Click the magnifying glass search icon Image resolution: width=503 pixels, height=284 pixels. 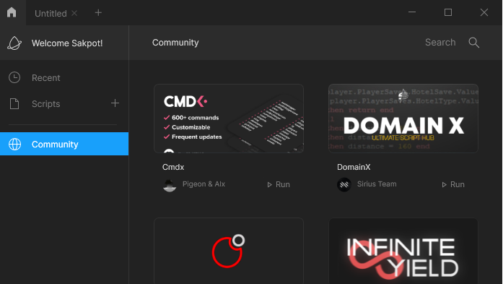(x=474, y=43)
